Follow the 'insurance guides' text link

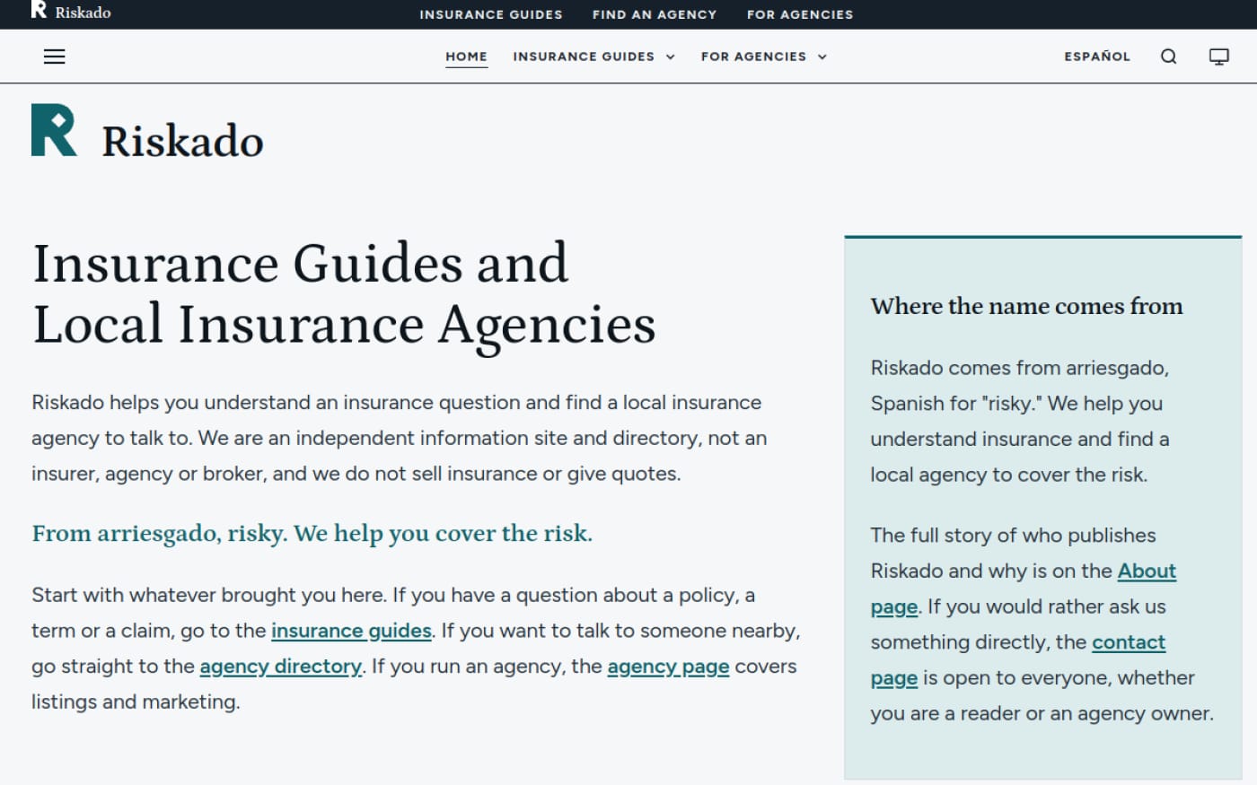pos(351,631)
